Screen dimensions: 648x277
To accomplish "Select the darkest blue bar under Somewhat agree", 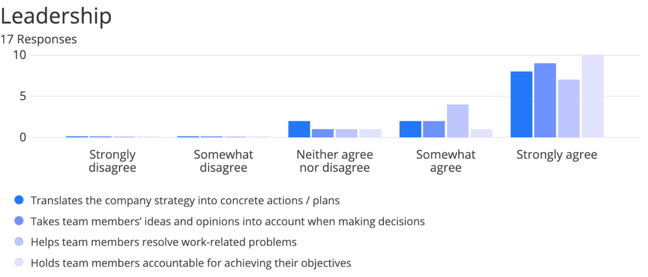I will coord(410,129).
